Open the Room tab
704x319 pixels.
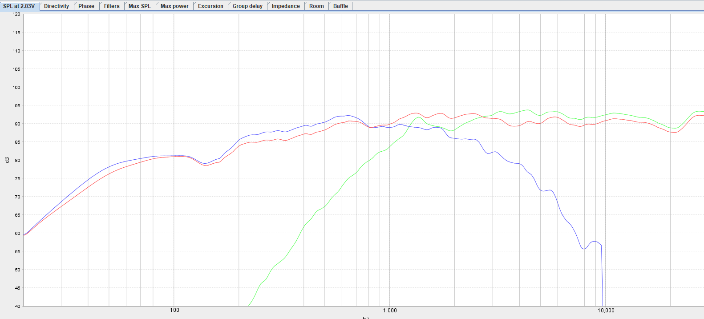coord(316,6)
